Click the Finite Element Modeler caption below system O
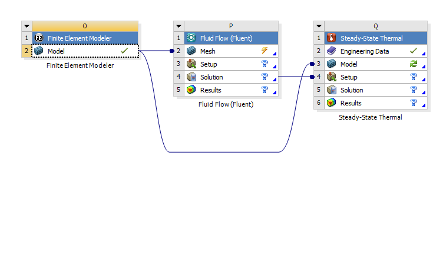Screen dimensions: 443x261 [x=80, y=65]
